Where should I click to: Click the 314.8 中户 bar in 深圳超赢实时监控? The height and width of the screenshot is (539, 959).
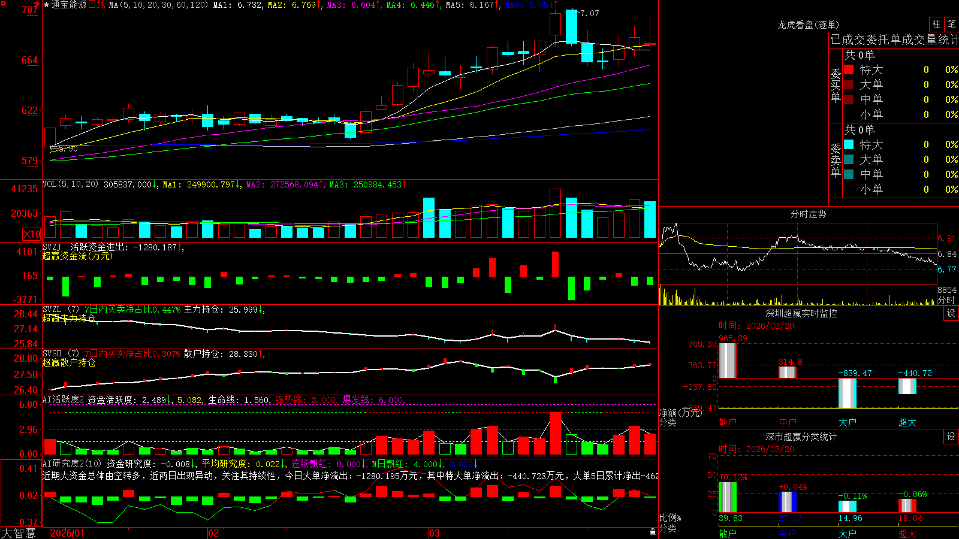(787, 372)
